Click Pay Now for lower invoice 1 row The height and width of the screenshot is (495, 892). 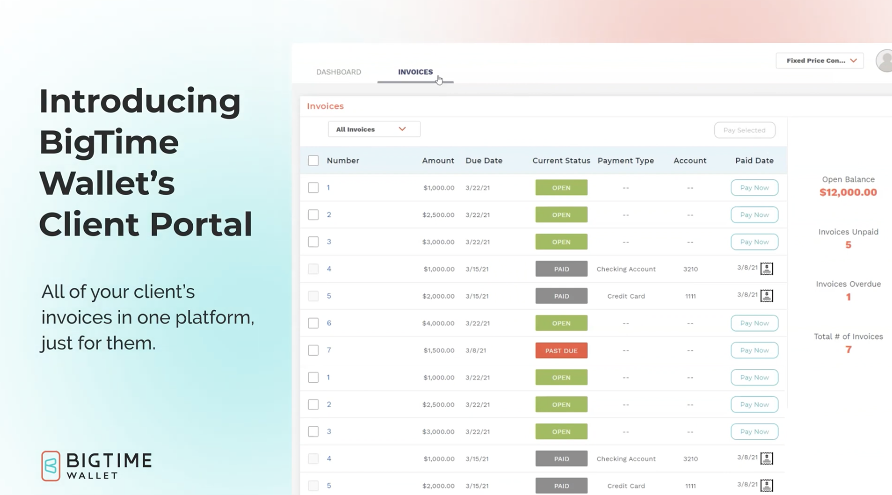(754, 377)
